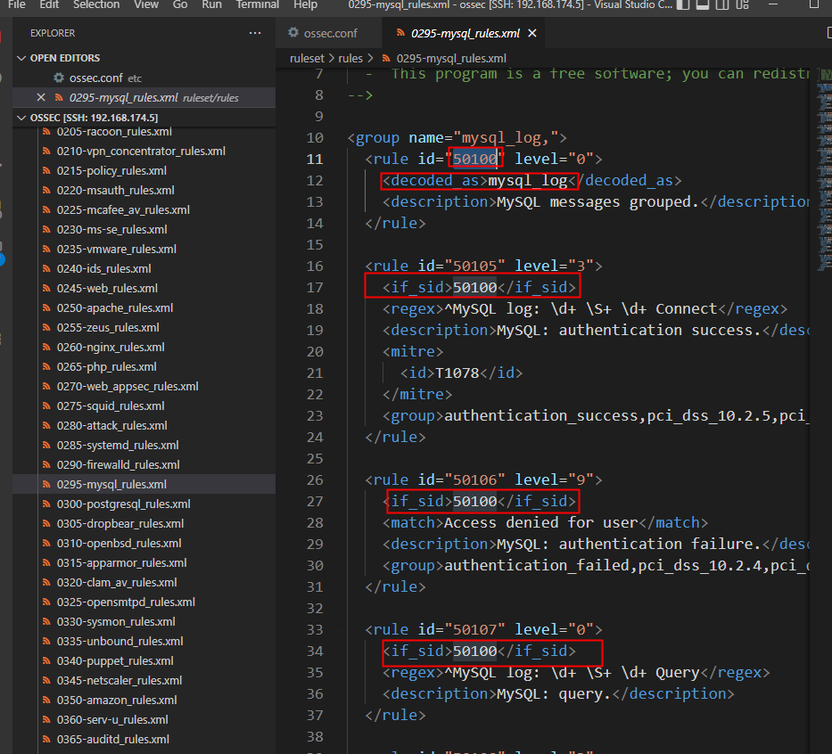Open customize layout icon
Viewport: 832px width, 754px height.
pos(742,4)
